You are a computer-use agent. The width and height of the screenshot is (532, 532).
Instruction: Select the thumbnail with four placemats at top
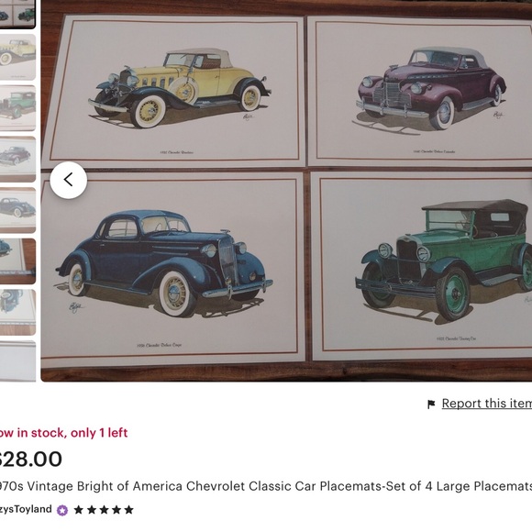(17, 15)
